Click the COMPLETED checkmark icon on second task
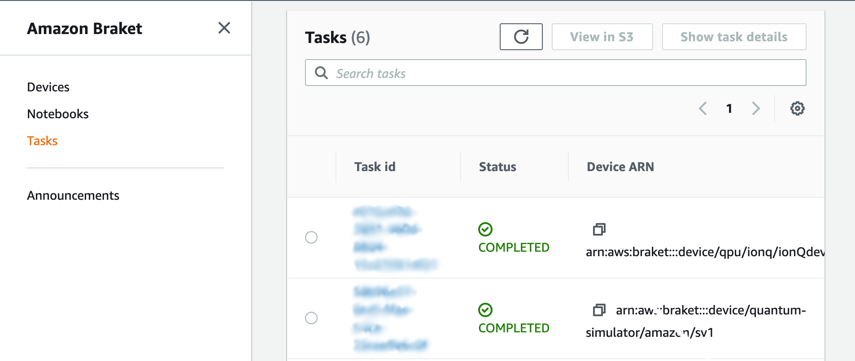Viewport: 855px width, 361px height. click(x=485, y=310)
